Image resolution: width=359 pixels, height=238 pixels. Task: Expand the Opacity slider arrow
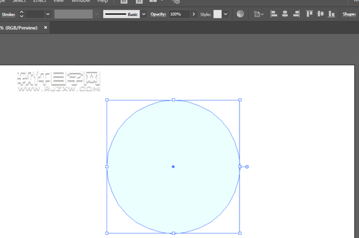pyautogui.click(x=194, y=14)
